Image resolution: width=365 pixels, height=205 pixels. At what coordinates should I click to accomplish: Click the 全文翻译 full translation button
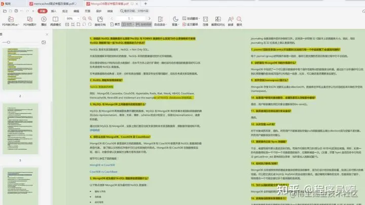(x=190, y=24)
